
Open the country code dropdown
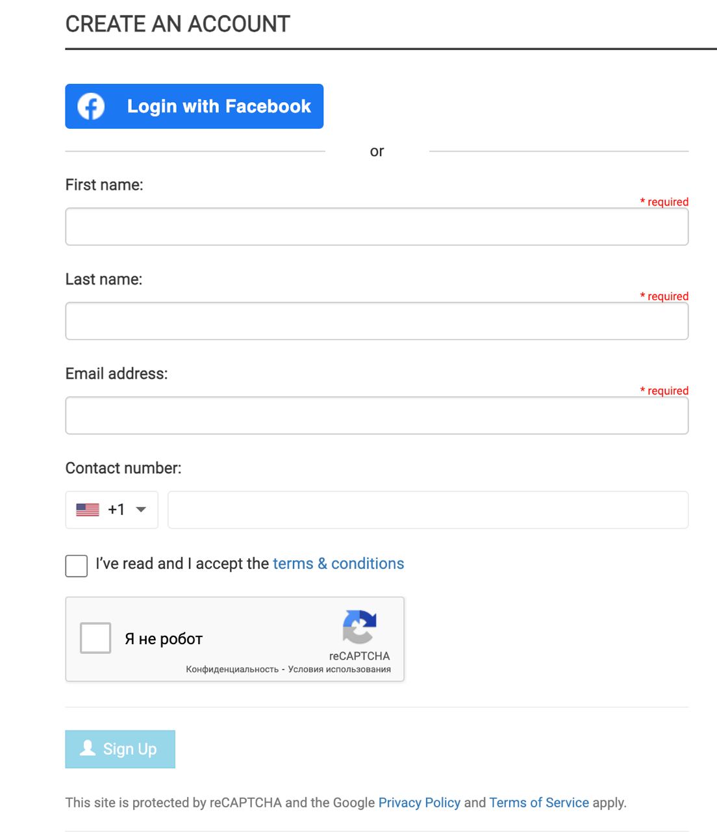142,510
